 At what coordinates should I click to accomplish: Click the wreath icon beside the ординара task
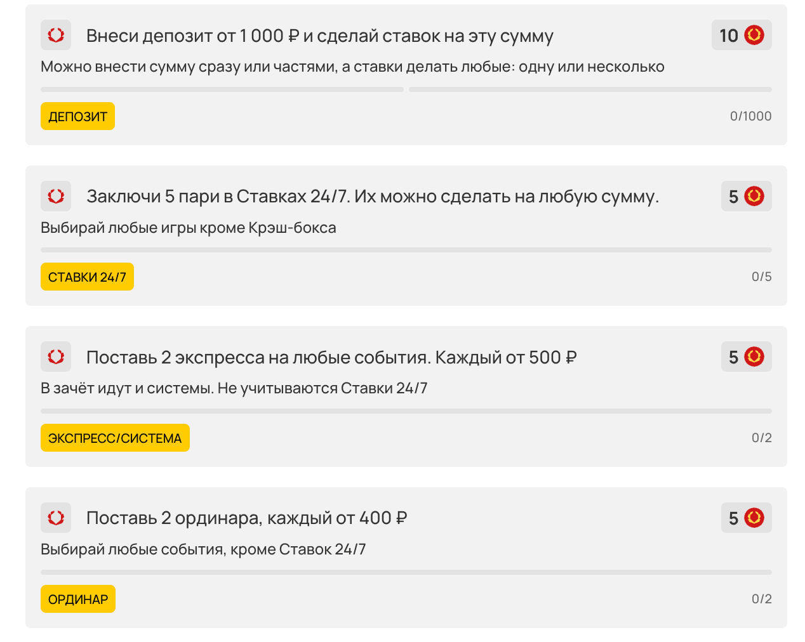56,518
